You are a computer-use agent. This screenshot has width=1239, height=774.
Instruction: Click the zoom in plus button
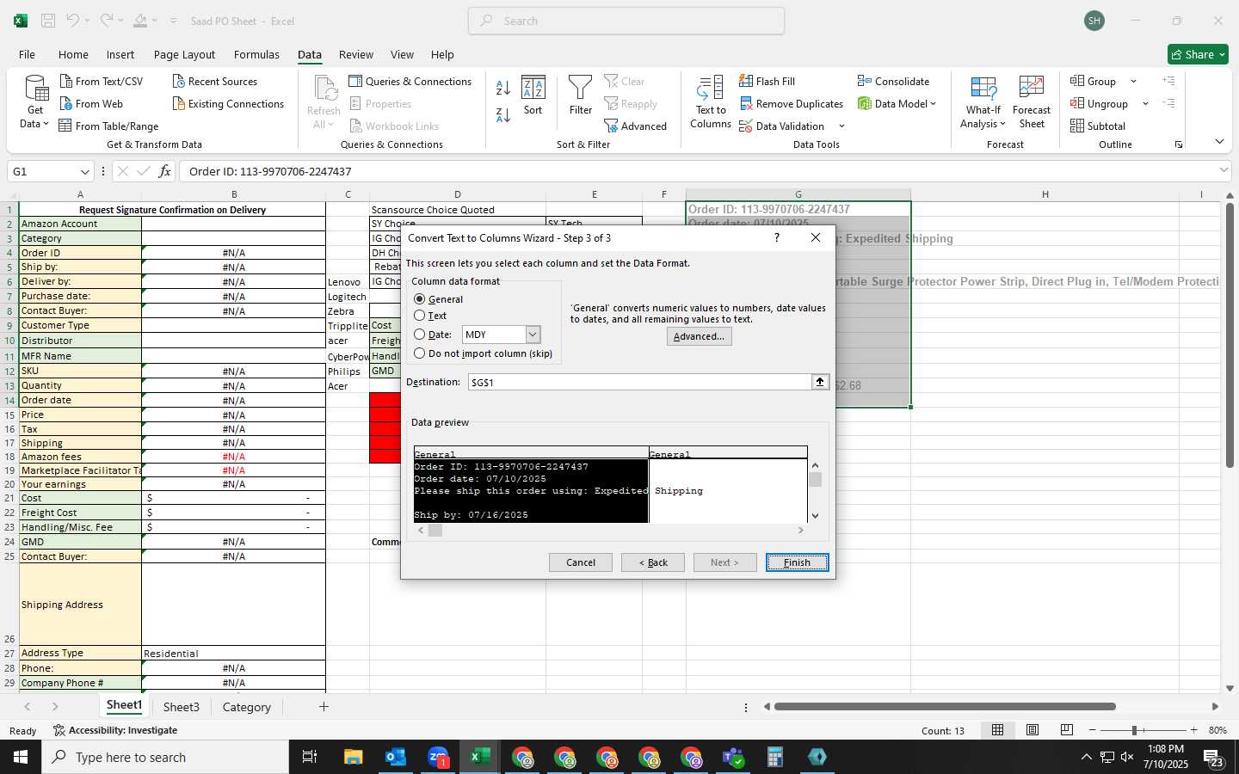tap(1193, 730)
